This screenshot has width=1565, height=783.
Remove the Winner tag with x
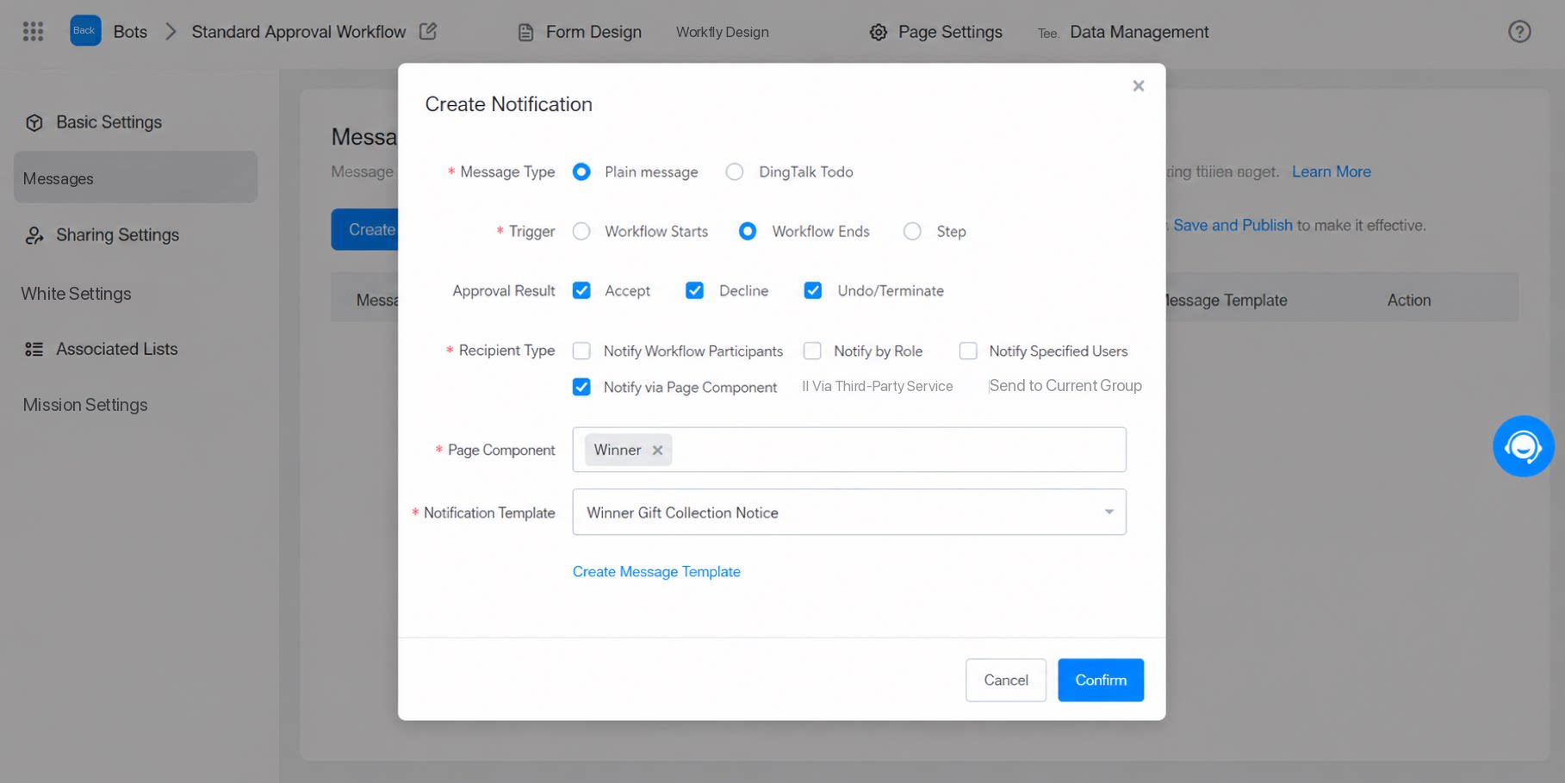[657, 450]
